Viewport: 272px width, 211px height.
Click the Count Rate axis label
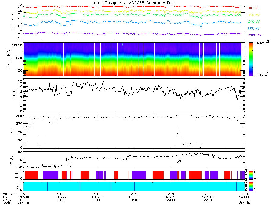click(12, 23)
